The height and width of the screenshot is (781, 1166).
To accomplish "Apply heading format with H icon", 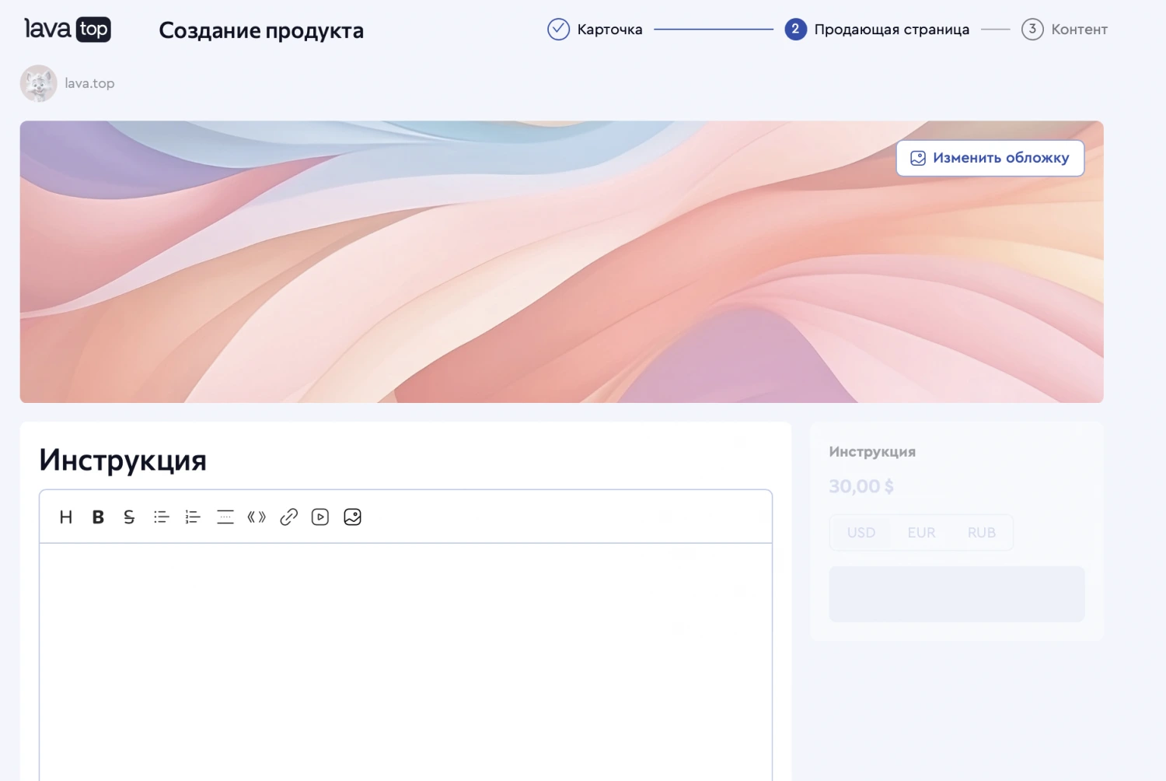I will click(66, 517).
